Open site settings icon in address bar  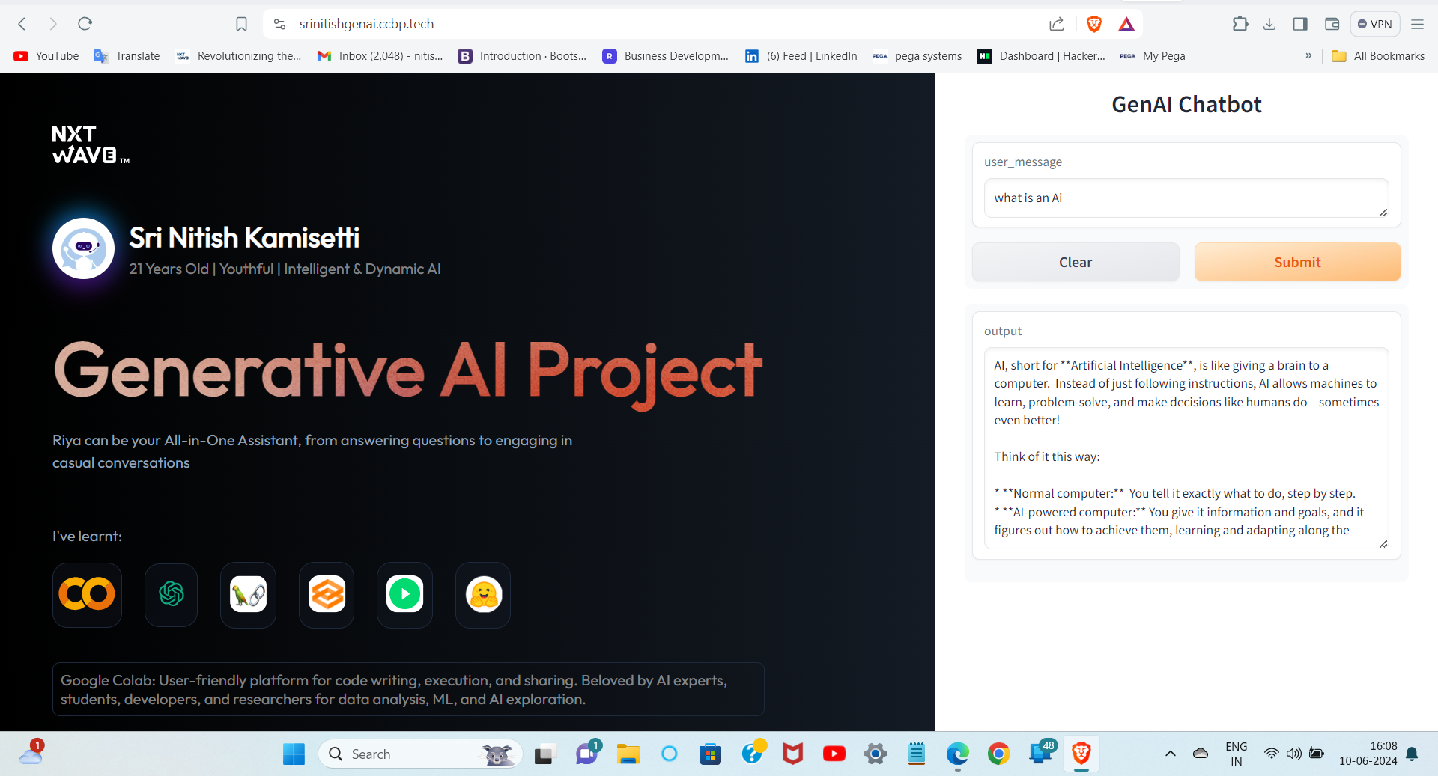280,24
